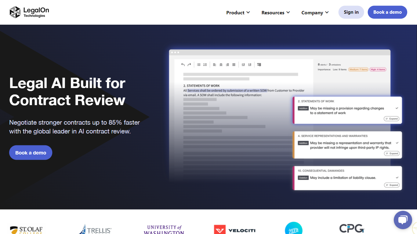Click the 3 omissions count text
417x234 pixels.
tap(335, 65)
